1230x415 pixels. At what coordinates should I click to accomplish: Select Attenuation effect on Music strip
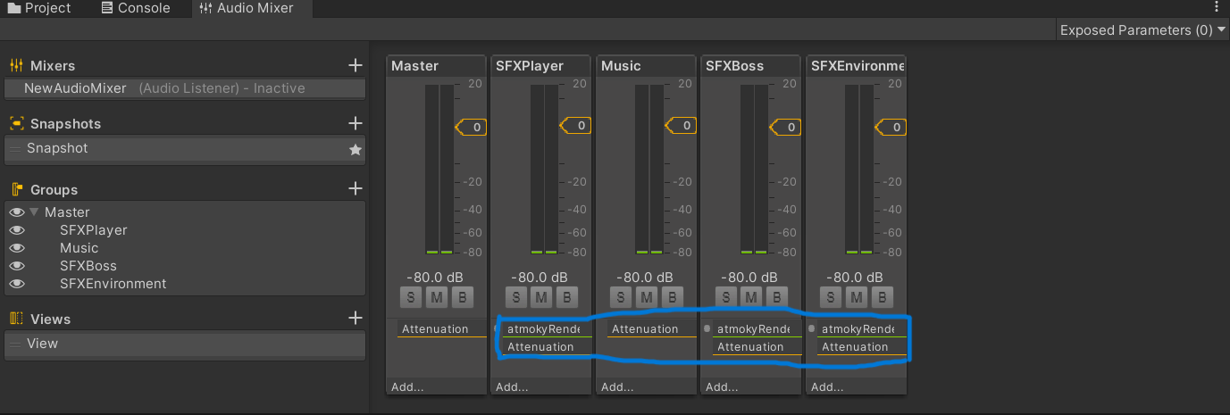point(650,329)
